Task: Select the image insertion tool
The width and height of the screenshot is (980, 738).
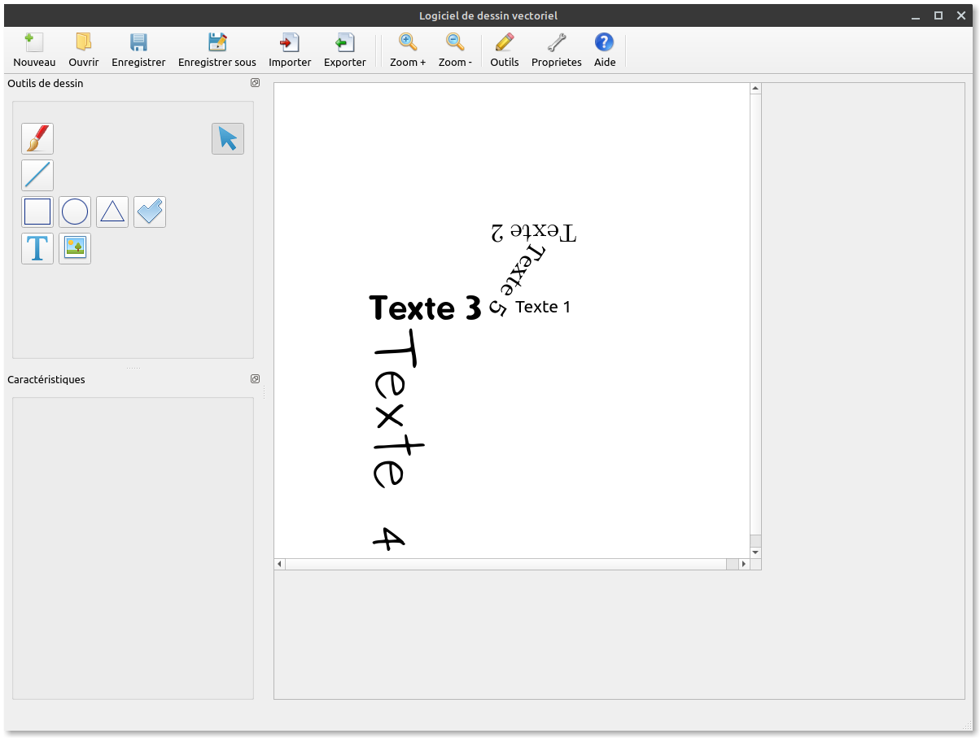Action: [74, 248]
